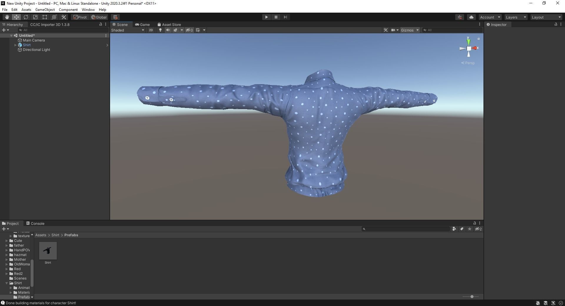Toggle scene grid visibility

click(x=198, y=30)
